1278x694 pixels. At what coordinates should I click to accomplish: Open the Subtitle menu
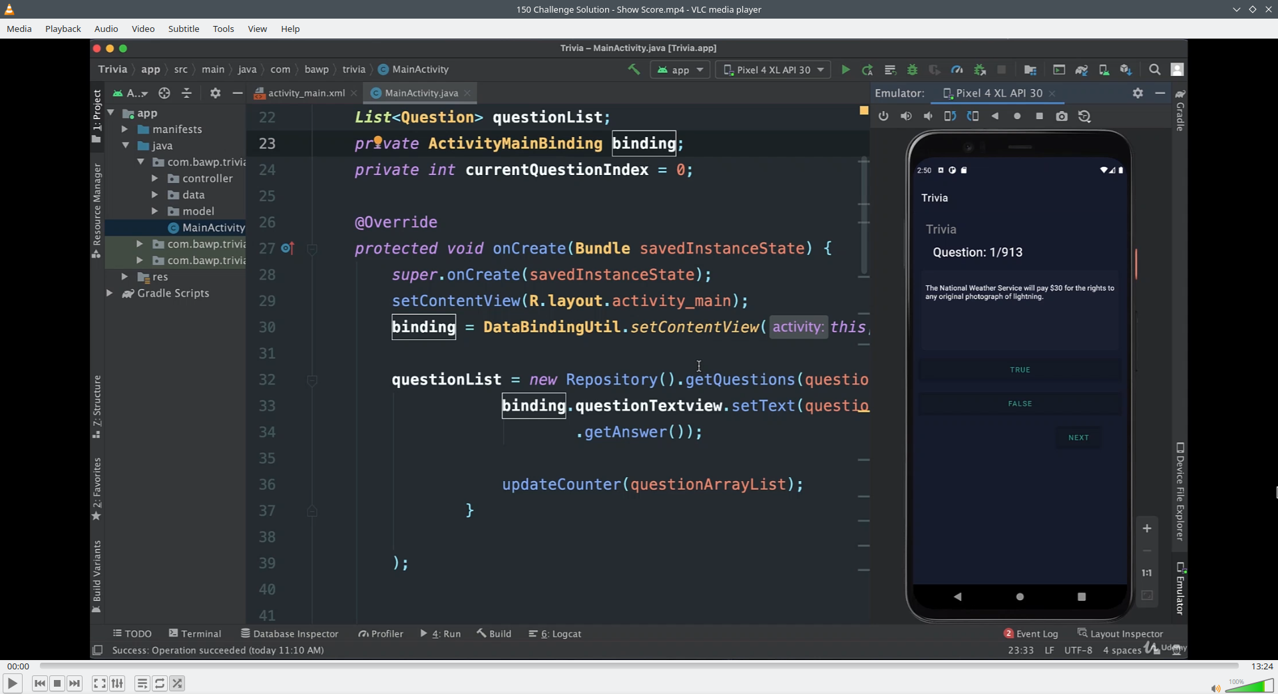pos(184,29)
